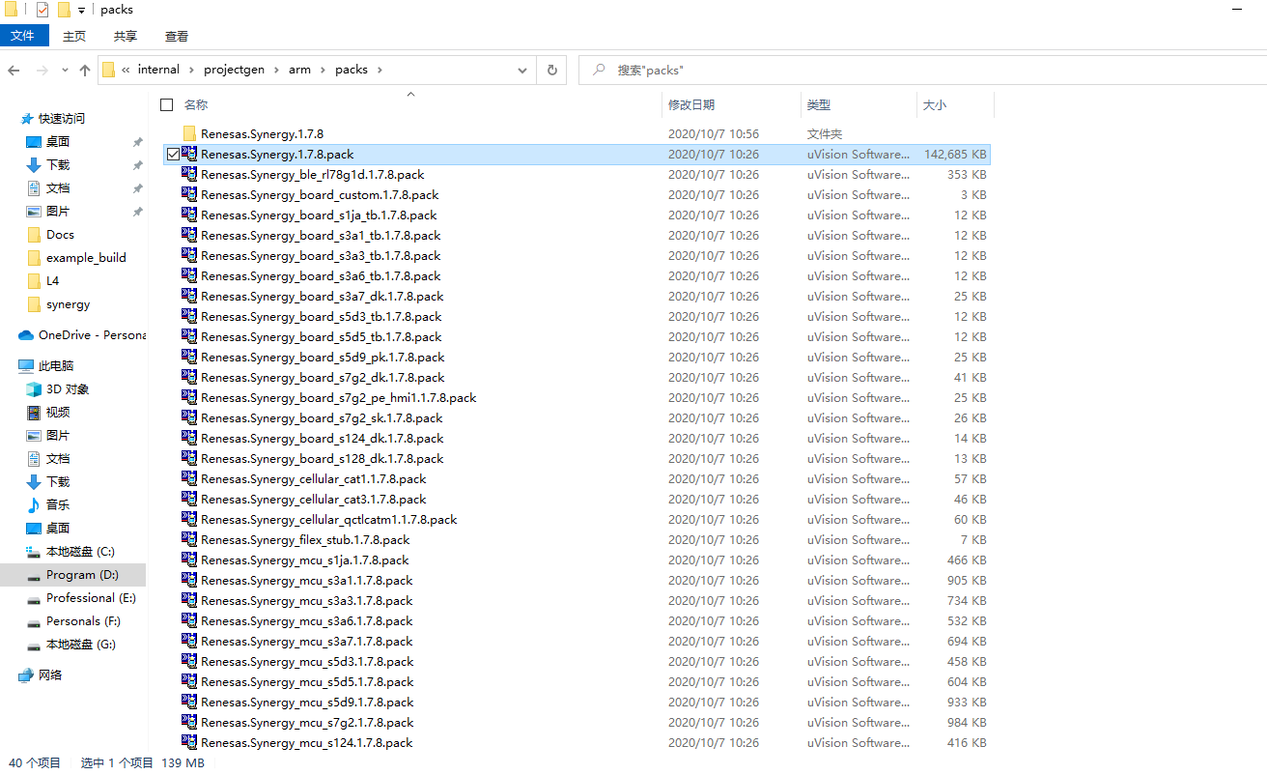Select the Renesas.Synergy_mcu_s1ja.1.7.8.pack file icon

[x=189, y=560]
